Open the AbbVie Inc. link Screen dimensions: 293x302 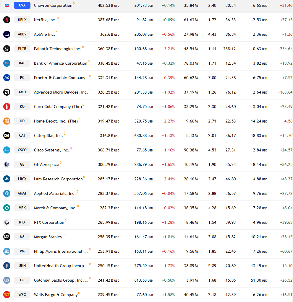(44, 34)
